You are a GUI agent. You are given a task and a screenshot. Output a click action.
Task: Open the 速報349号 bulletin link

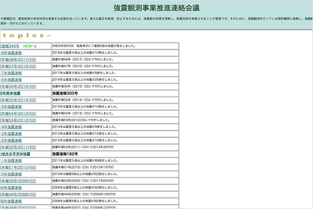tap(10, 46)
